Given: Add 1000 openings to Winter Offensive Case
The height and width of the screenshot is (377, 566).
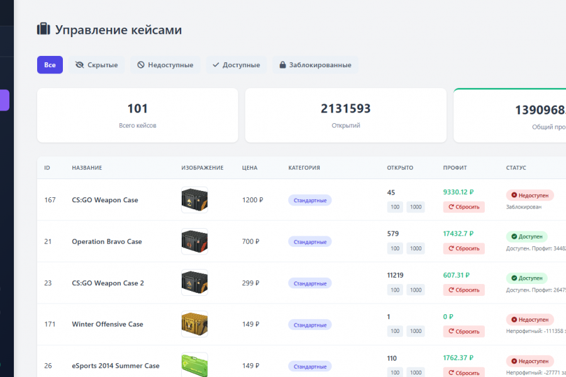Looking at the screenshot, I should coord(416,331).
